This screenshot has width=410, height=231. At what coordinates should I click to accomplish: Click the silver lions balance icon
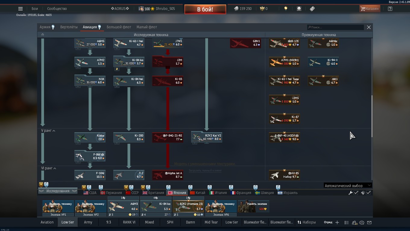(236, 9)
